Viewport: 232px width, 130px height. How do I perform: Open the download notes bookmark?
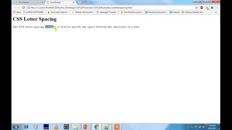58,12
